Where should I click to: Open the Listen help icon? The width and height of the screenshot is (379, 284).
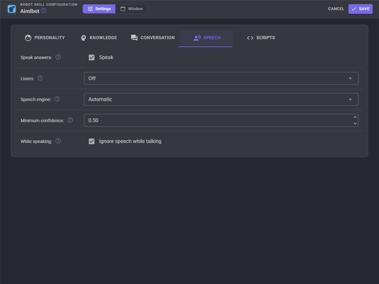40,78
